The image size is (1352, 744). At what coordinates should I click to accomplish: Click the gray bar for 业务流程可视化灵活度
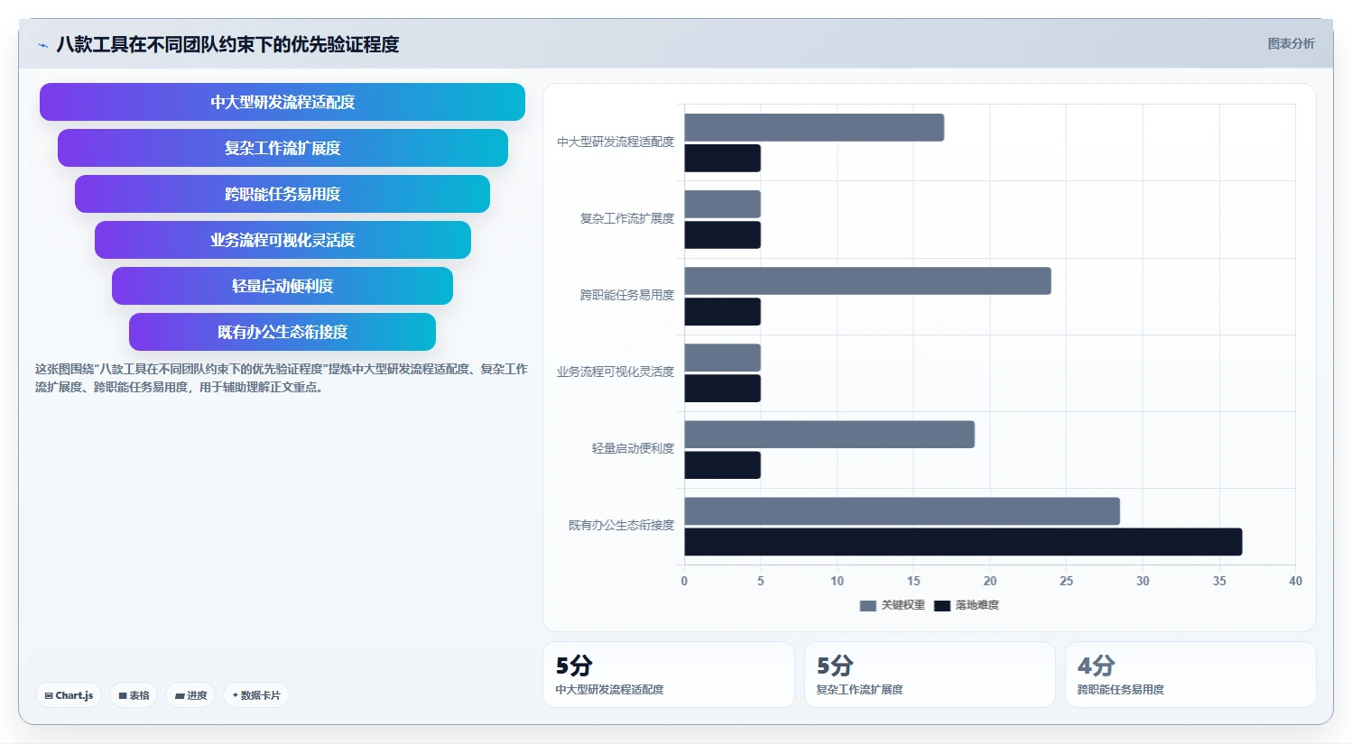point(723,357)
